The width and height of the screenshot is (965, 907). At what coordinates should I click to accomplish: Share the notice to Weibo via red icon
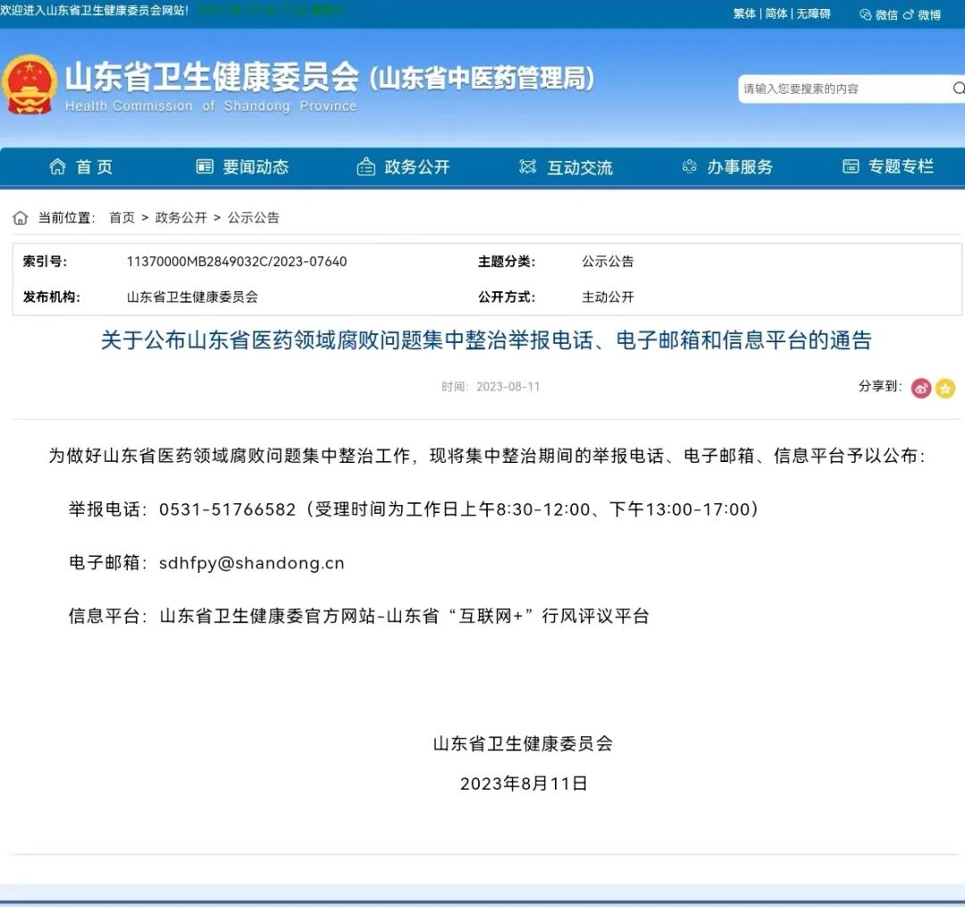click(x=920, y=389)
